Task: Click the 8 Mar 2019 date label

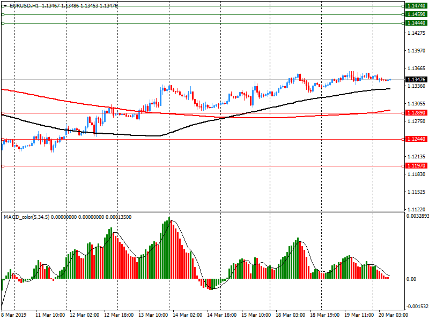Action: coord(12,316)
